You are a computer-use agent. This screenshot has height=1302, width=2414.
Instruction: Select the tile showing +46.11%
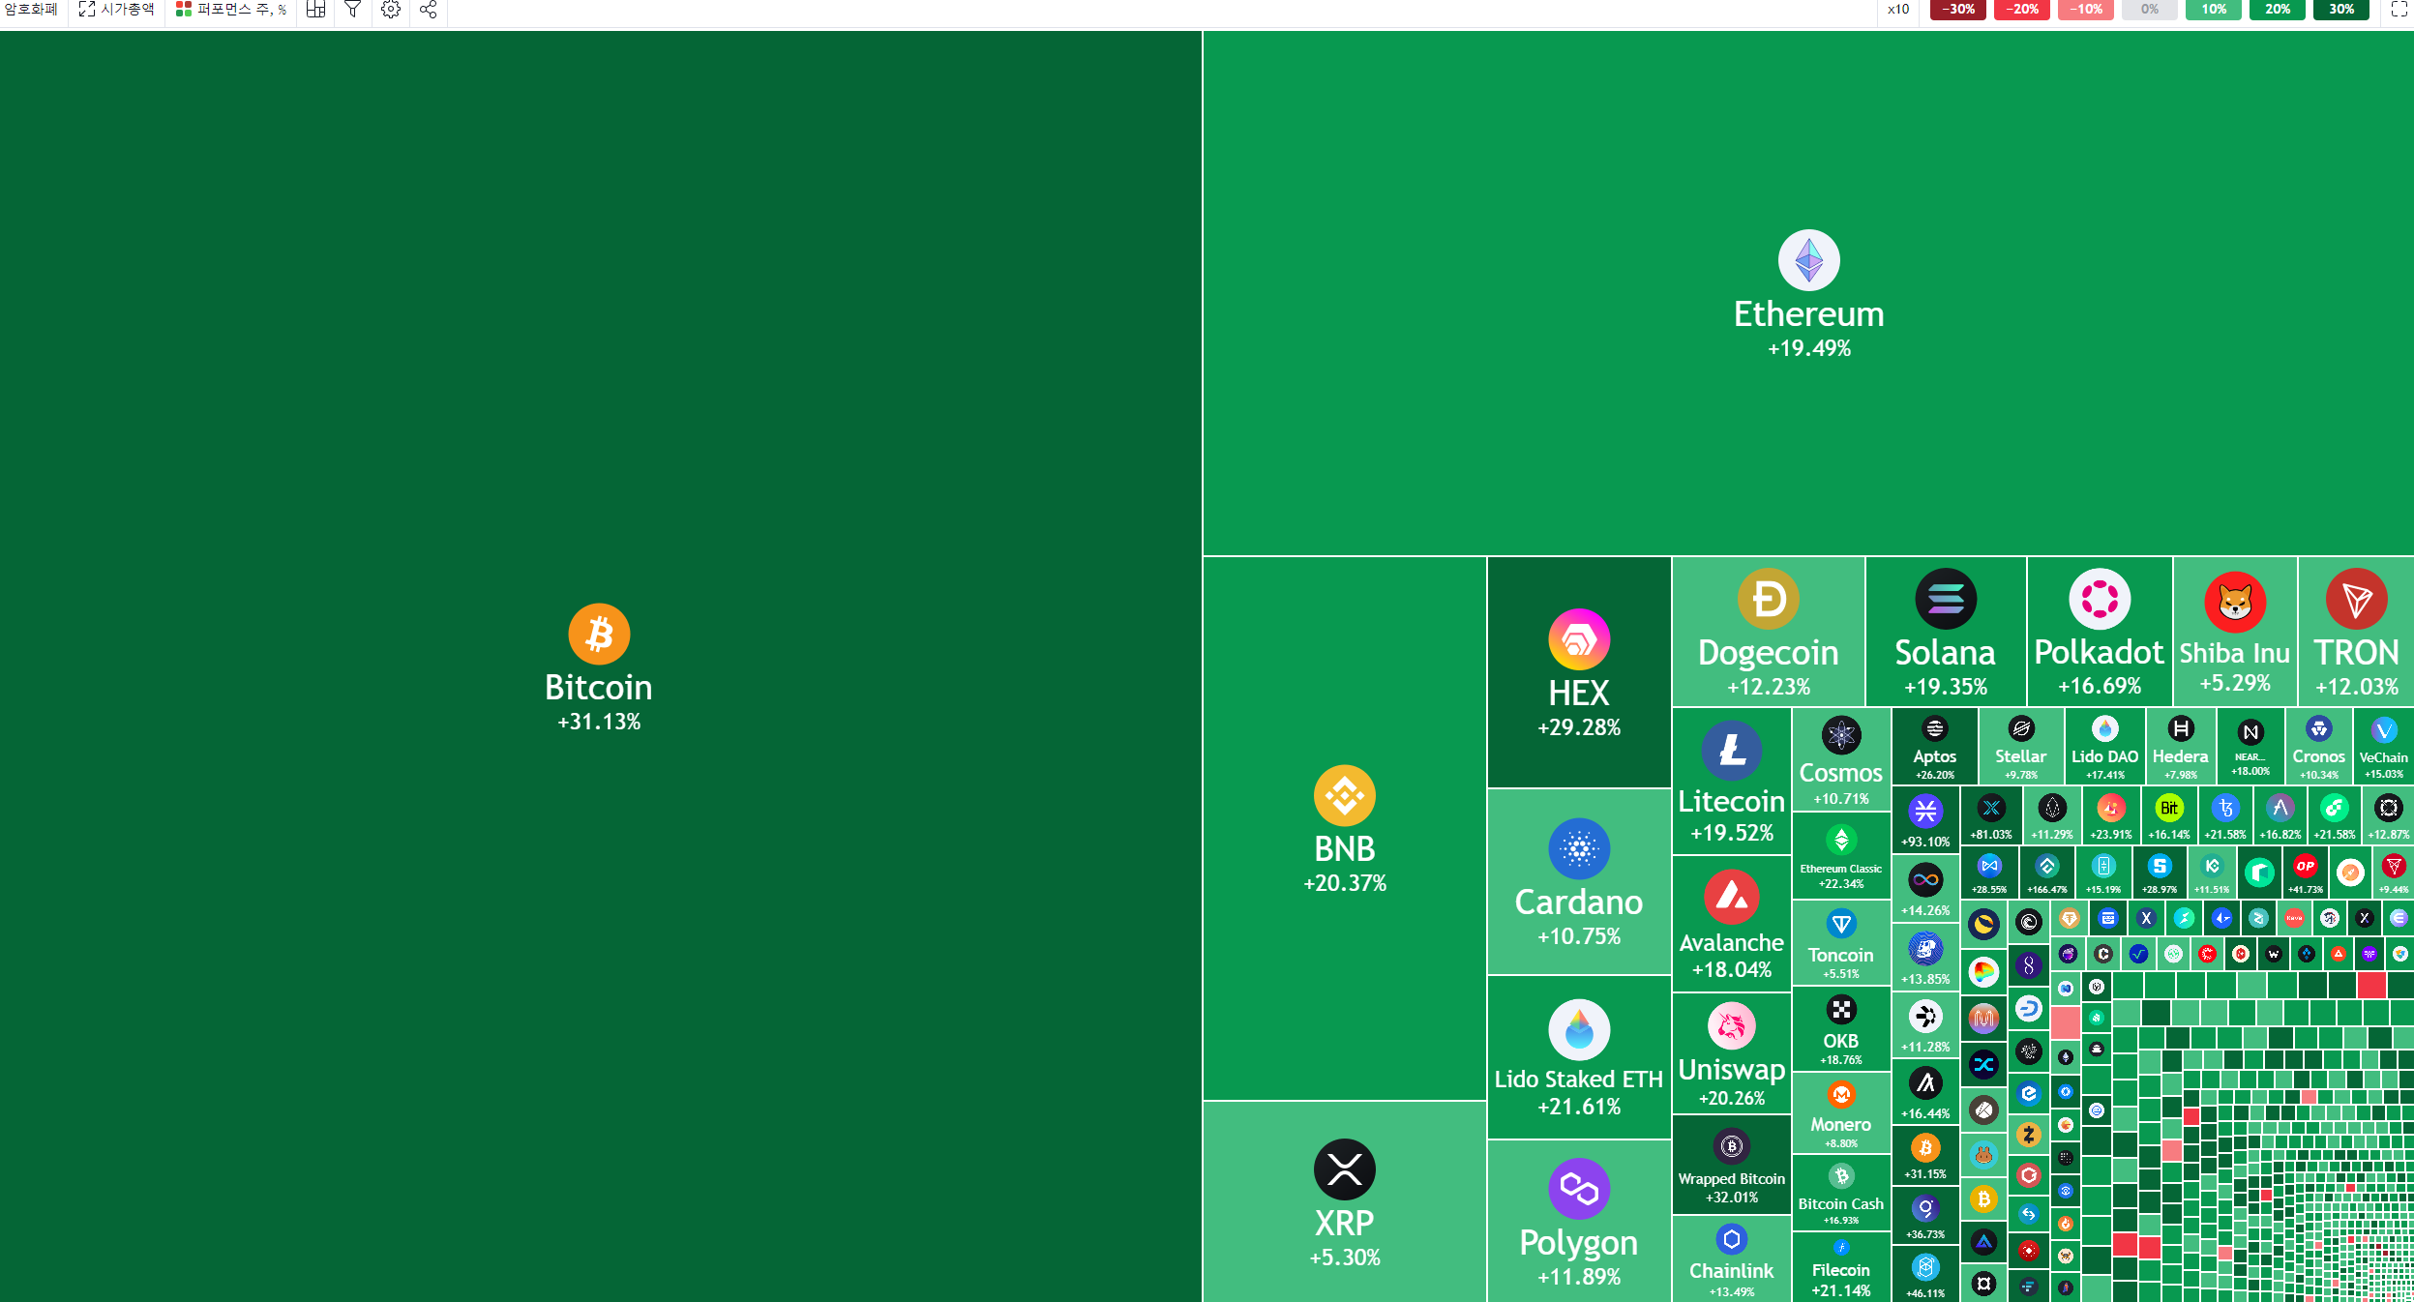(1925, 1273)
